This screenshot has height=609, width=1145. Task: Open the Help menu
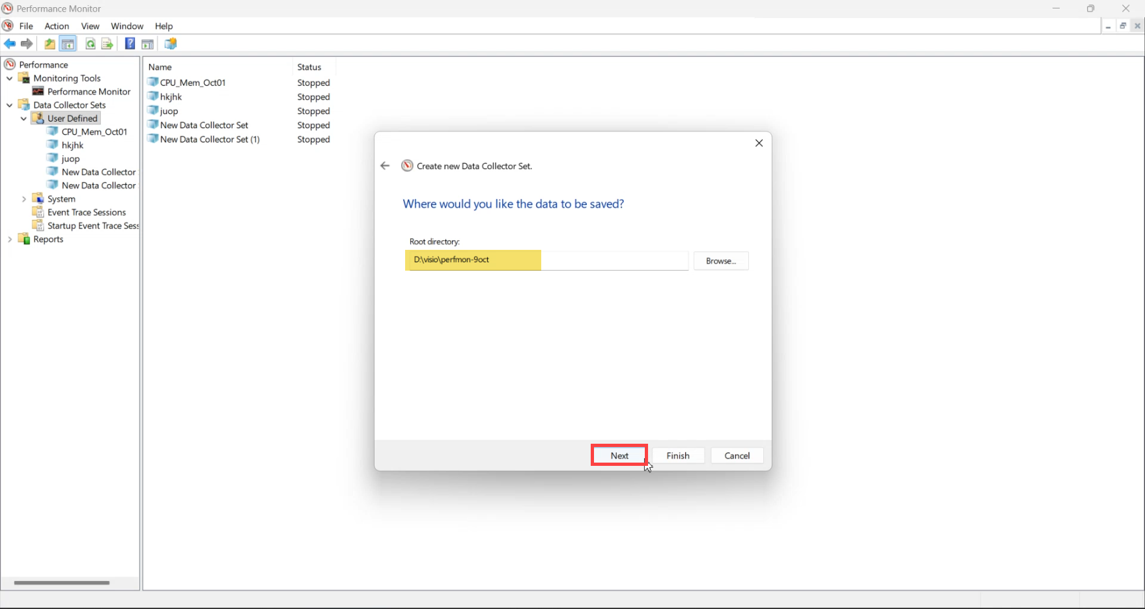point(163,26)
